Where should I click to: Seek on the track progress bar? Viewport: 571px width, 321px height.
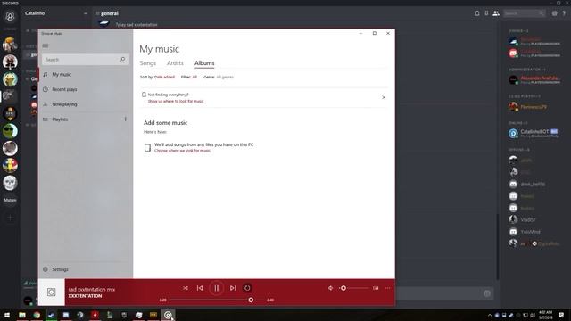pos(216,300)
